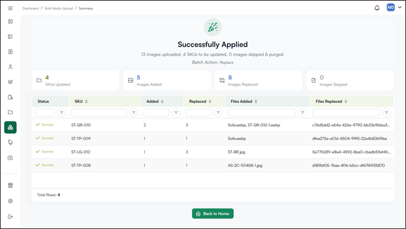Open the dashboard grid icon in sidebar
The width and height of the screenshot is (406, 229).
[x=10, y=21]
